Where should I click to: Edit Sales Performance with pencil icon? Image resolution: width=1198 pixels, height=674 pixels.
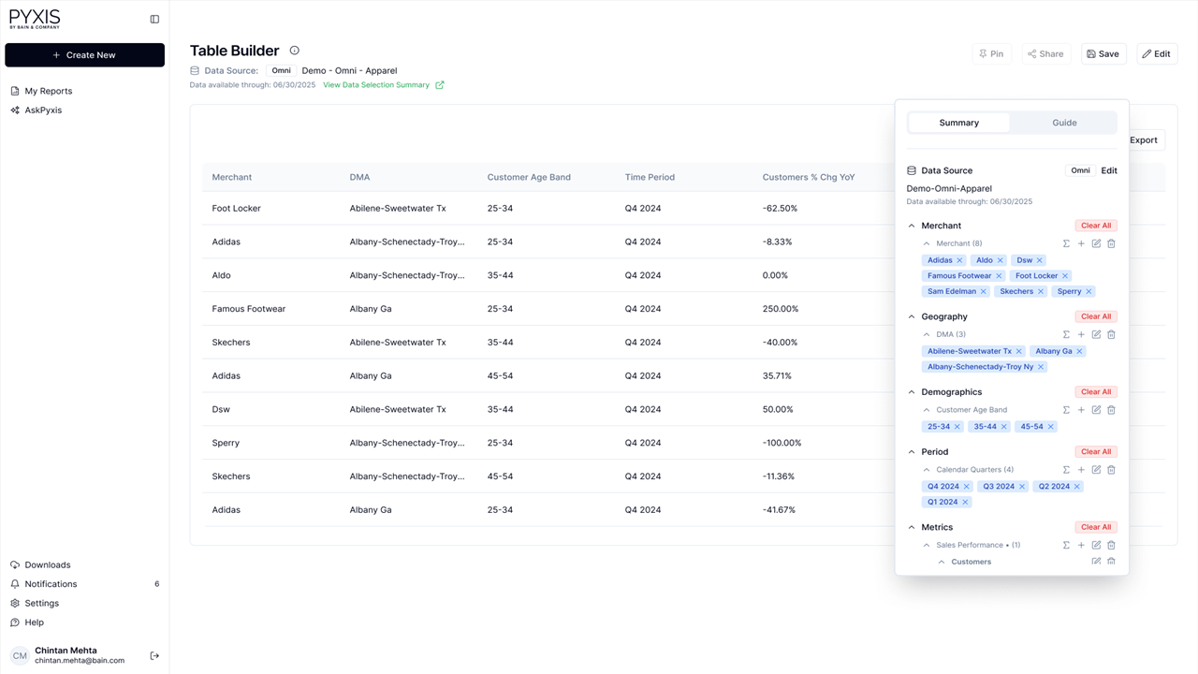[1096, 545]
